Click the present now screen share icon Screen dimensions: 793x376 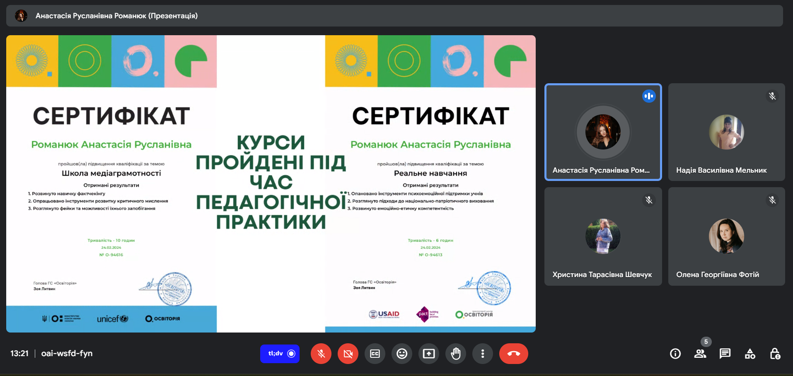click(x=429, y=354)
